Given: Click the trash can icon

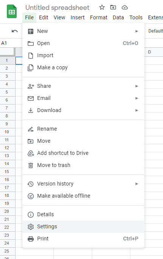Looking at the screenshot, I should pos(31,165).
